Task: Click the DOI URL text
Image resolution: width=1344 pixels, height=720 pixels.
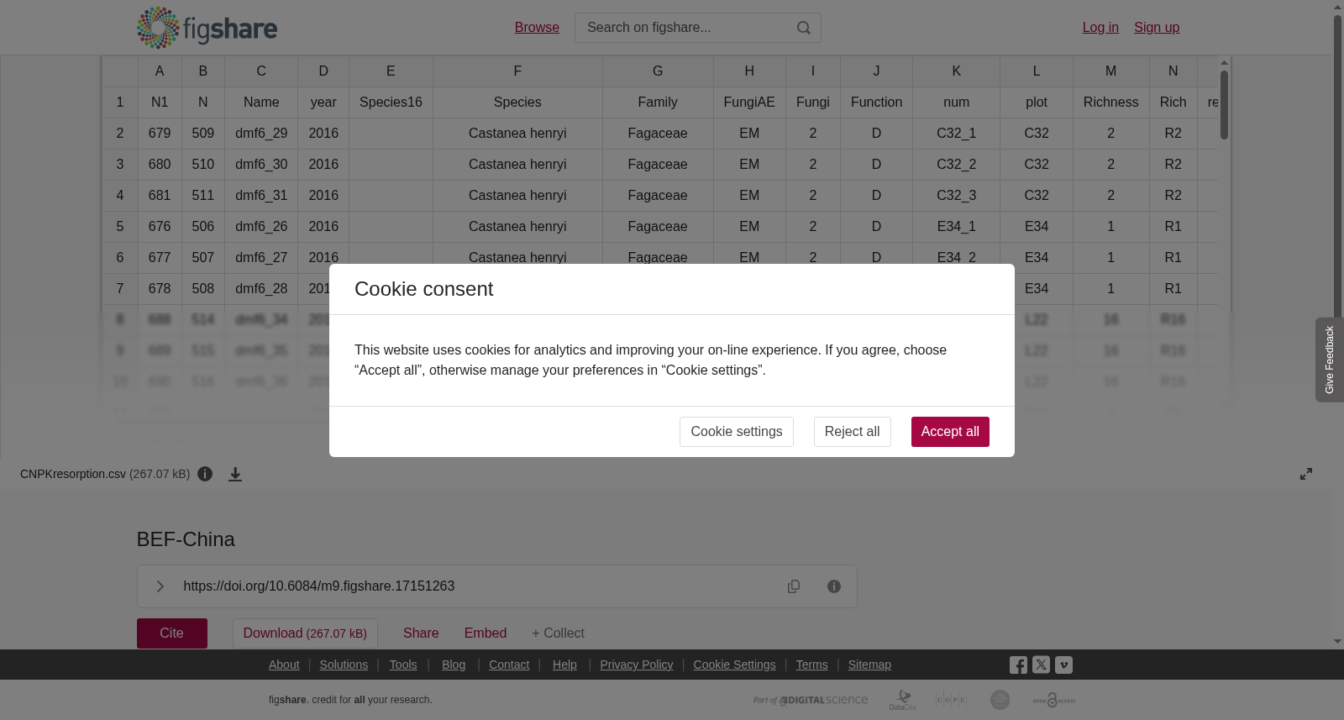Action: coord(319,586)
